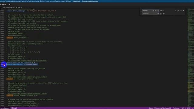The image size is (194, 109).
Task: Change end of line sequence CRLF
Action: pos(189,108)
